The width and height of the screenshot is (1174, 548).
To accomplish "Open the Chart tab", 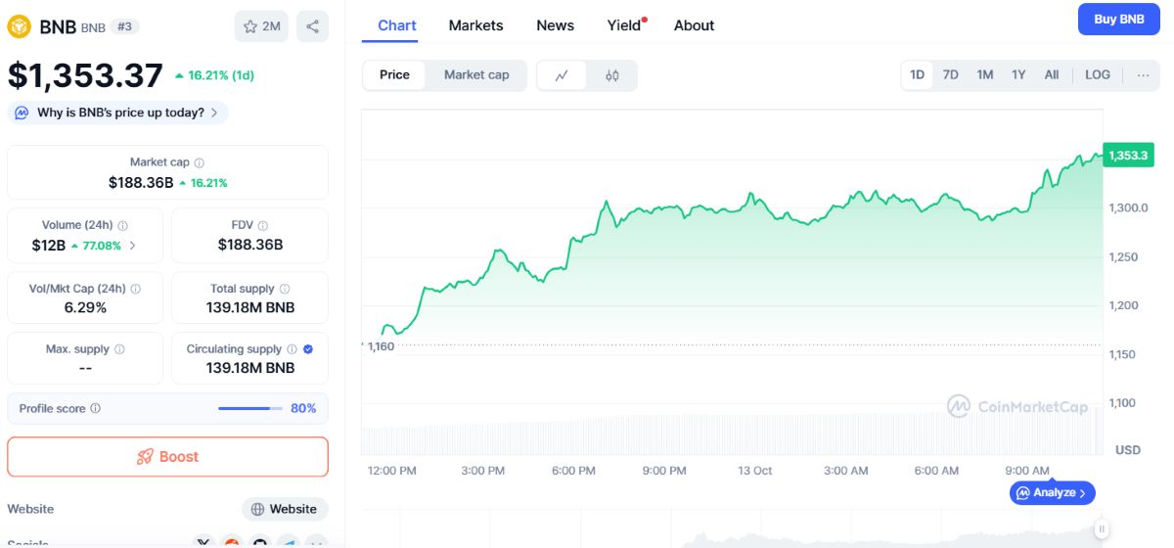I will click(x=397, y=25).
